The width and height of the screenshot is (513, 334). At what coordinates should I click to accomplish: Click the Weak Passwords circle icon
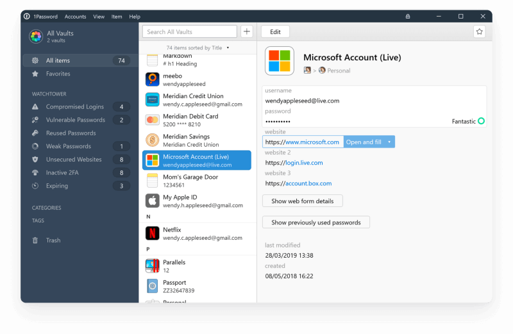tap(35, 146)
